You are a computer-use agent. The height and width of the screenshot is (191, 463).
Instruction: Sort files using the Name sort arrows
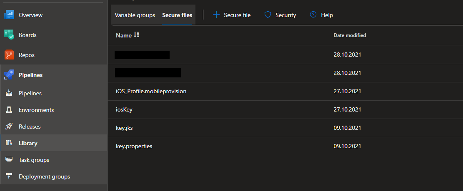137,35
